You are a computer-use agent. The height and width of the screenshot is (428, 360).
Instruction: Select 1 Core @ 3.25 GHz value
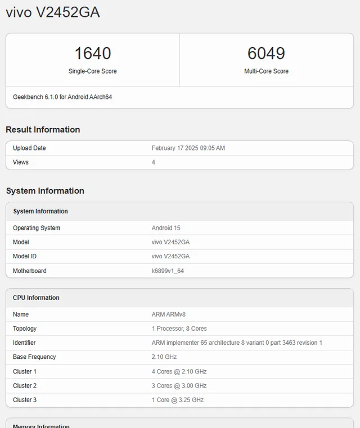click(x=178, y=400)
